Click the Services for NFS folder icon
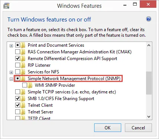The height and width of the screenshot is (139, 159). click(23, 72)
